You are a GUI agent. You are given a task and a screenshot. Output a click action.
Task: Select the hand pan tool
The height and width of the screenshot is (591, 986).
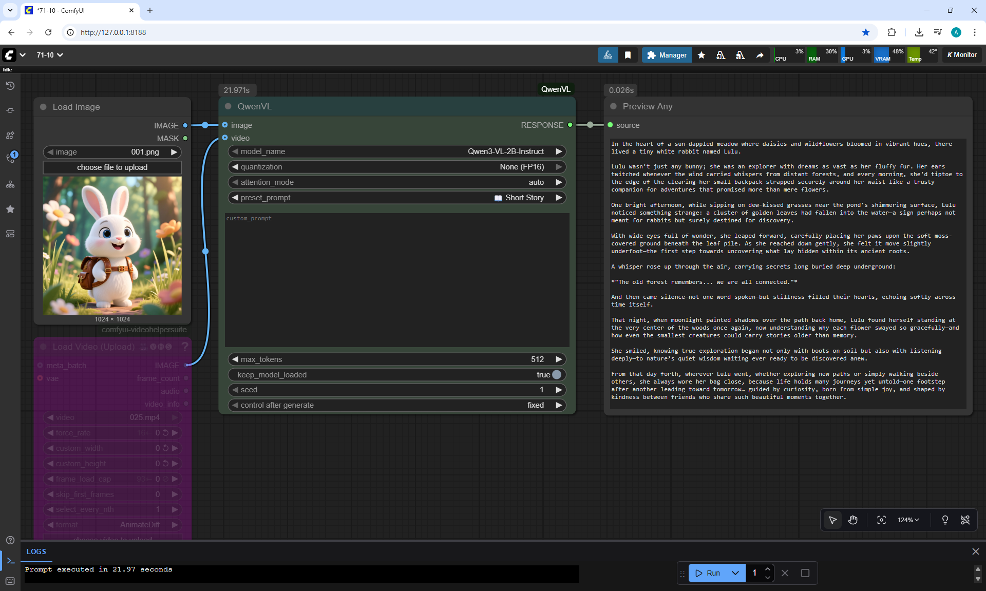coord(852,520)
